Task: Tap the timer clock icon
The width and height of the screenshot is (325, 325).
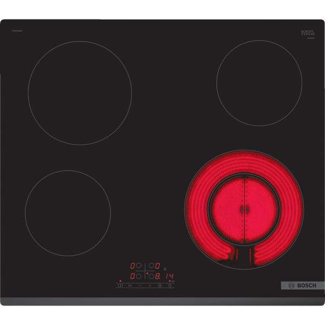Action: (170, 285)
